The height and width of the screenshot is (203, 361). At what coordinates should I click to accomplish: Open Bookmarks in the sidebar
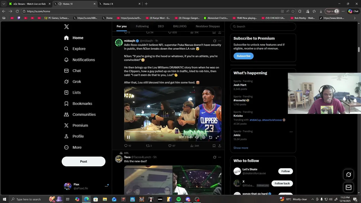tap(78, 103)
